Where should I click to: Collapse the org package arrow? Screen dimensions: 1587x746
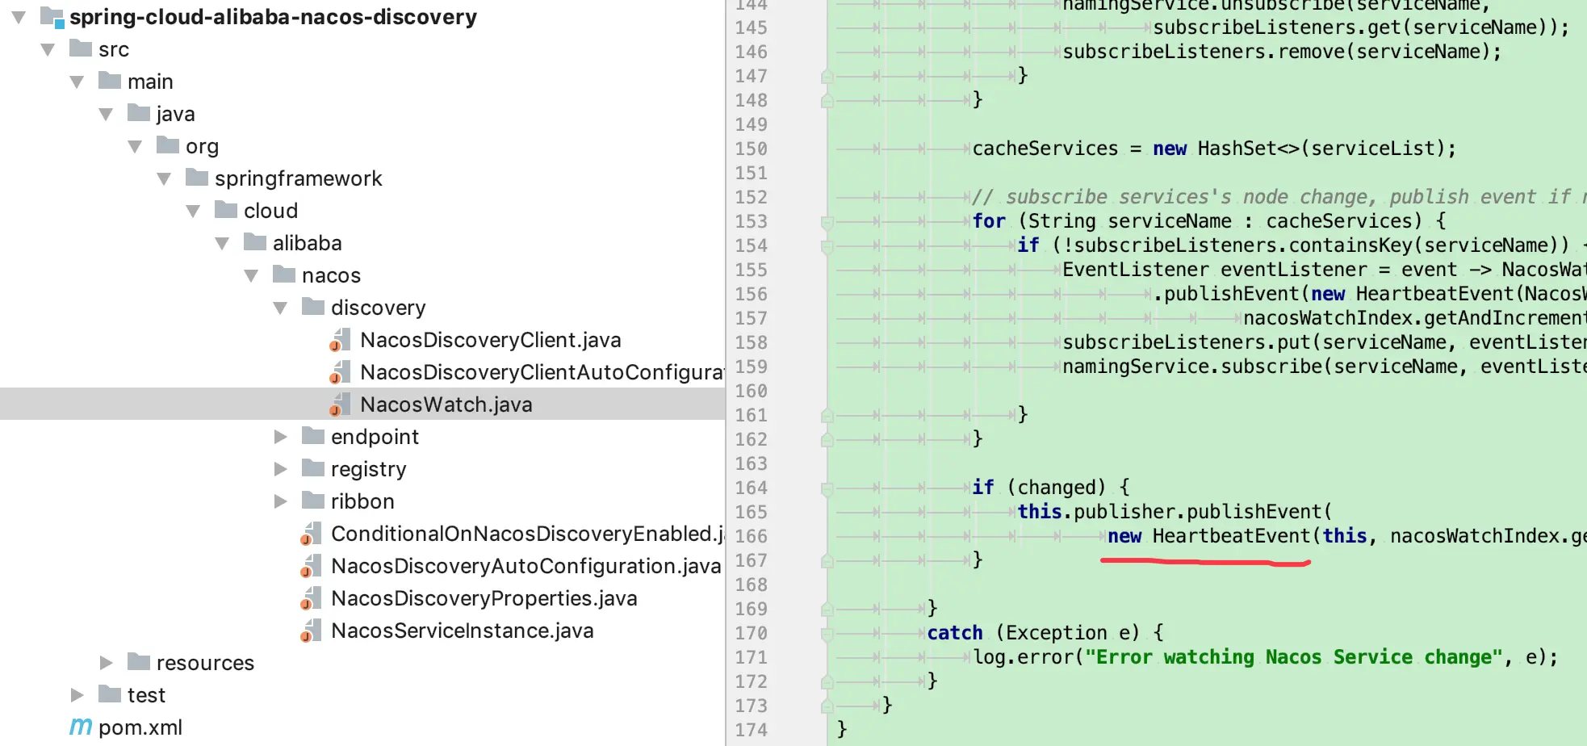(x=135, y=146)
